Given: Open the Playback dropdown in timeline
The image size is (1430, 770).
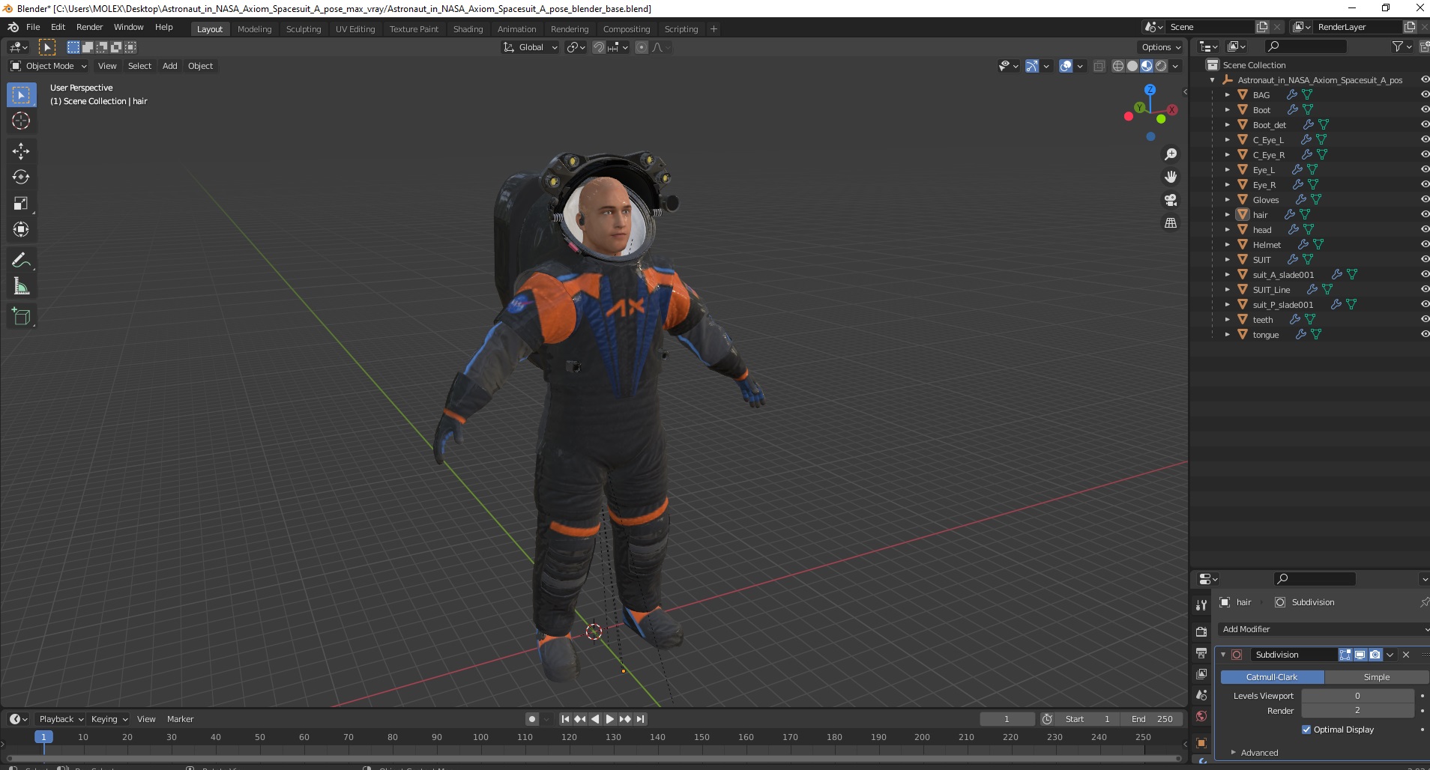Looking at the screenshot, I should 61,719.
